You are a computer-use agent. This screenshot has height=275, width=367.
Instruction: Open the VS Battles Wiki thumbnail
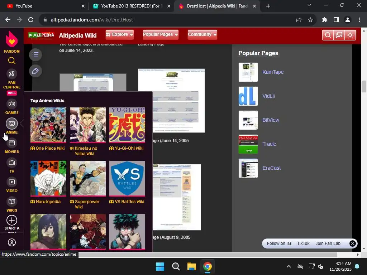[x=127, y=178]
